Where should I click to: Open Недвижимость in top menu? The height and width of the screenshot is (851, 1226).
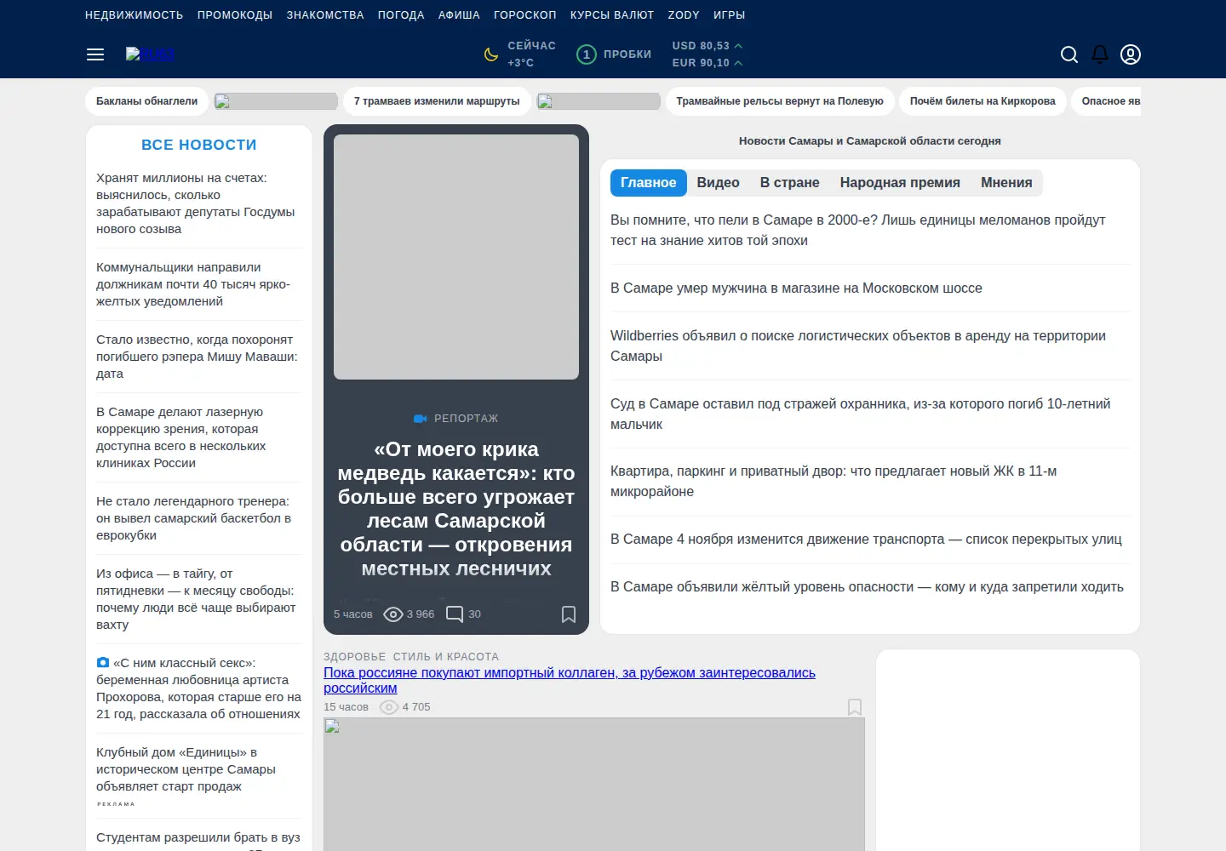(x=135, y=15)
